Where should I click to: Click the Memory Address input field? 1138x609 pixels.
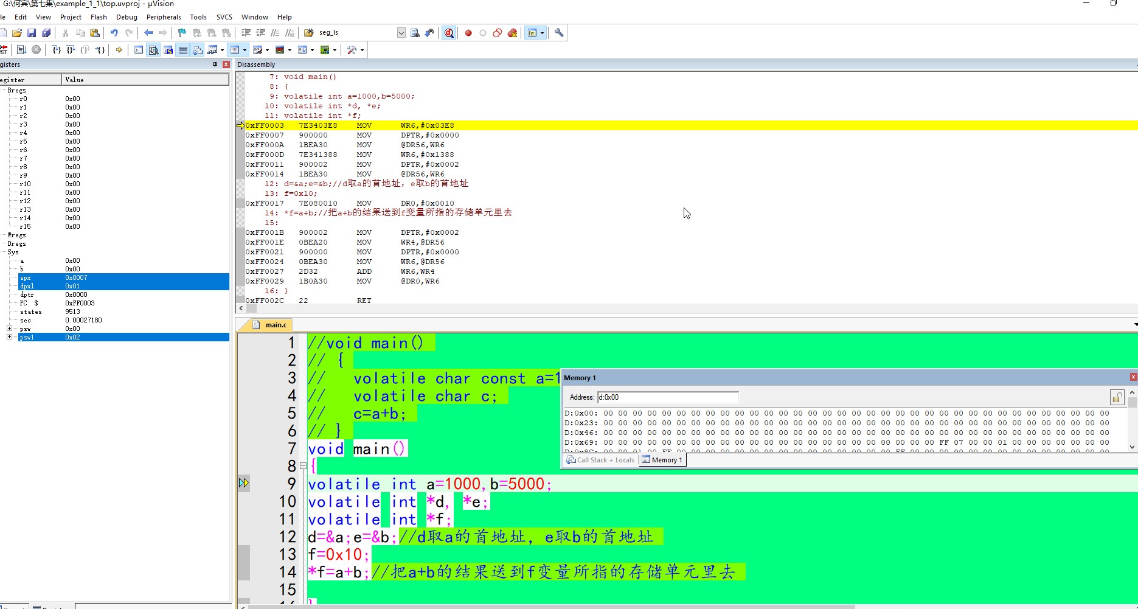click(667, 397)
